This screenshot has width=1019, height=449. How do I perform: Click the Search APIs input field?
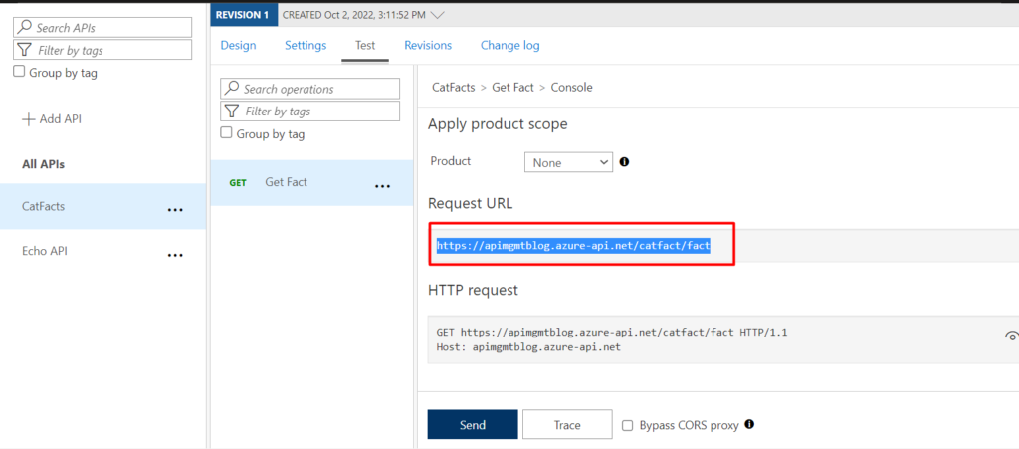pos(102,27)
